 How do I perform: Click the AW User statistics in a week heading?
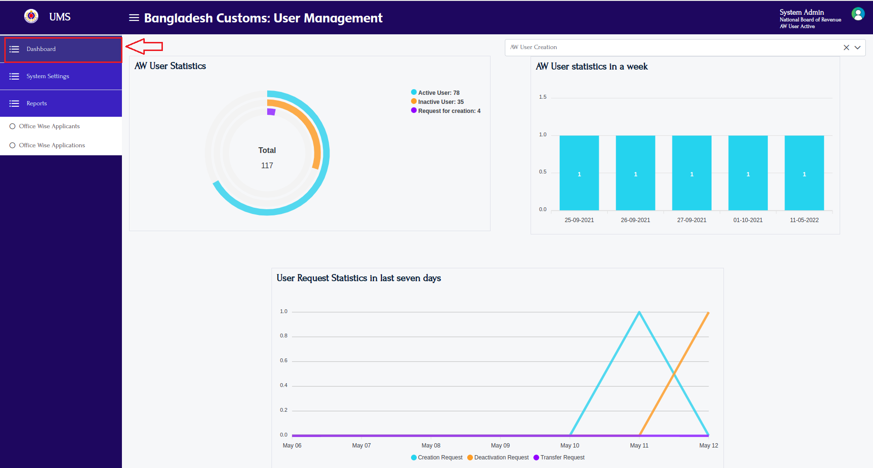(592, 67)
